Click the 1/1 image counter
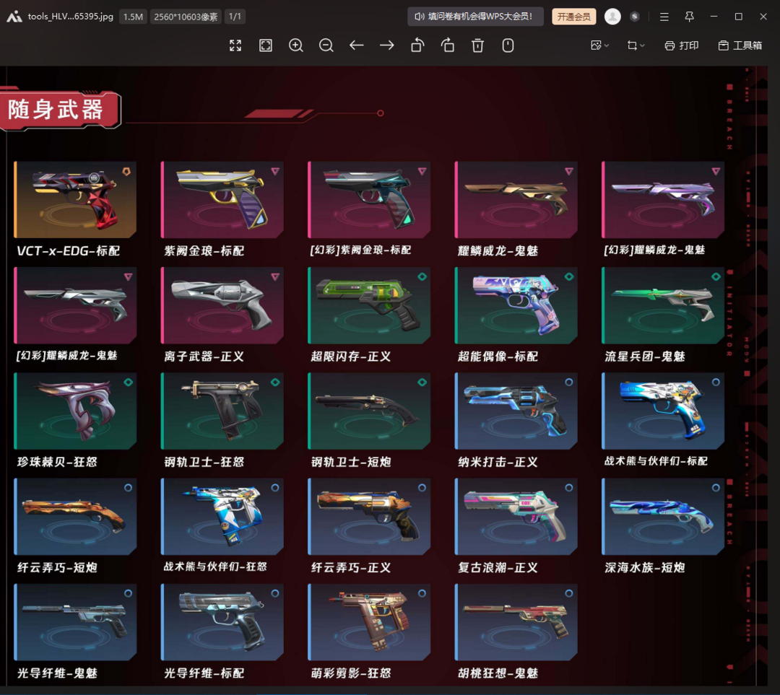Viewport: 780px width, 695px height. [235, 17]
